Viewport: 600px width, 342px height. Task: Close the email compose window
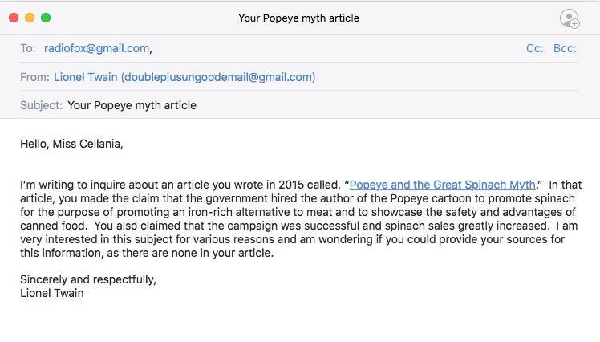coord(14,18)
